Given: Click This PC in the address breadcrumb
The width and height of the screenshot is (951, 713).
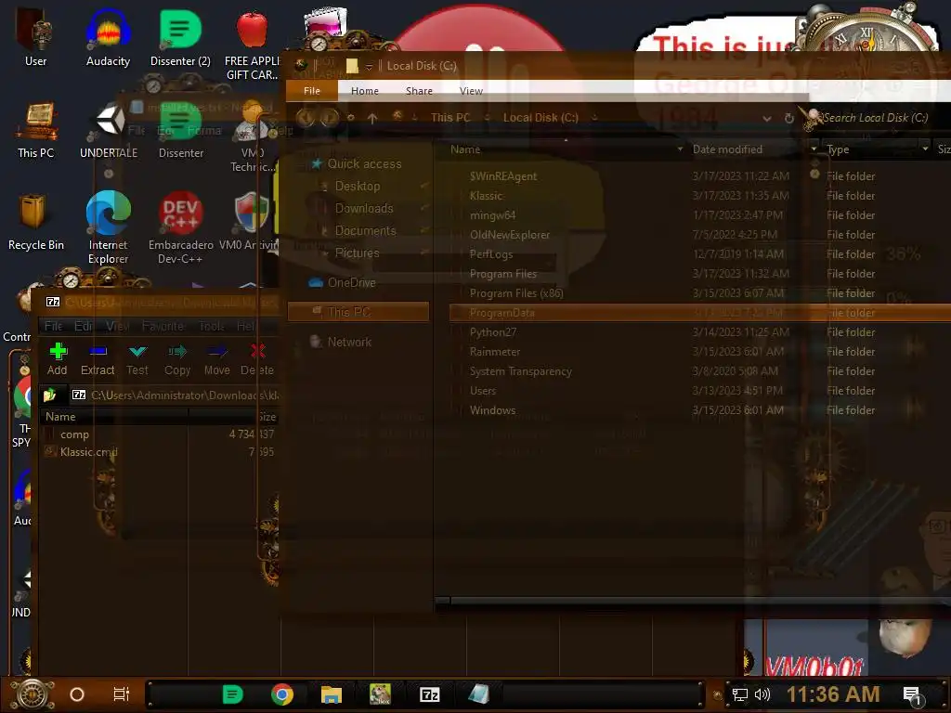Looking at the screenshot, I should coord(450,118).
